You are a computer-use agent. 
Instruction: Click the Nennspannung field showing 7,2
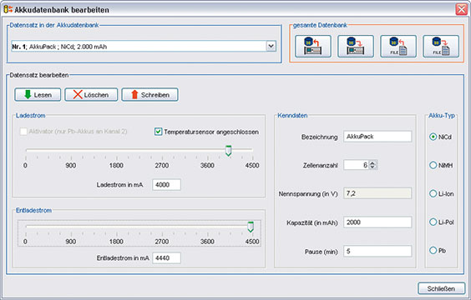pyautogui.click(x=377, y=193)
